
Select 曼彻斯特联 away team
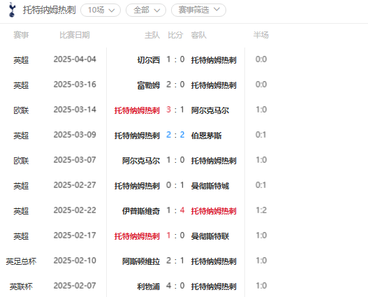tap(210, 236)
